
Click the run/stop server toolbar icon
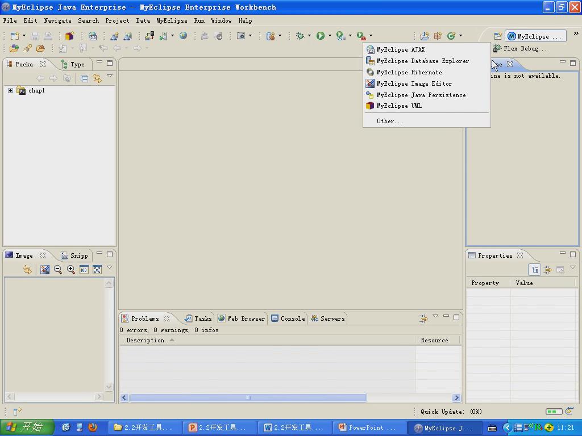[163, 36]
